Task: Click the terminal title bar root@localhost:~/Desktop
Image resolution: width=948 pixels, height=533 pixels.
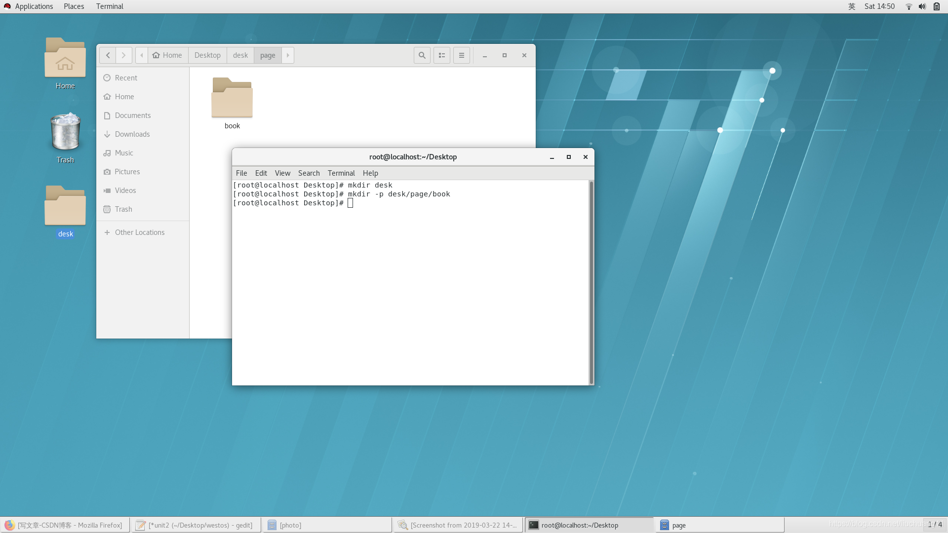Action: [x=413, y=157]
